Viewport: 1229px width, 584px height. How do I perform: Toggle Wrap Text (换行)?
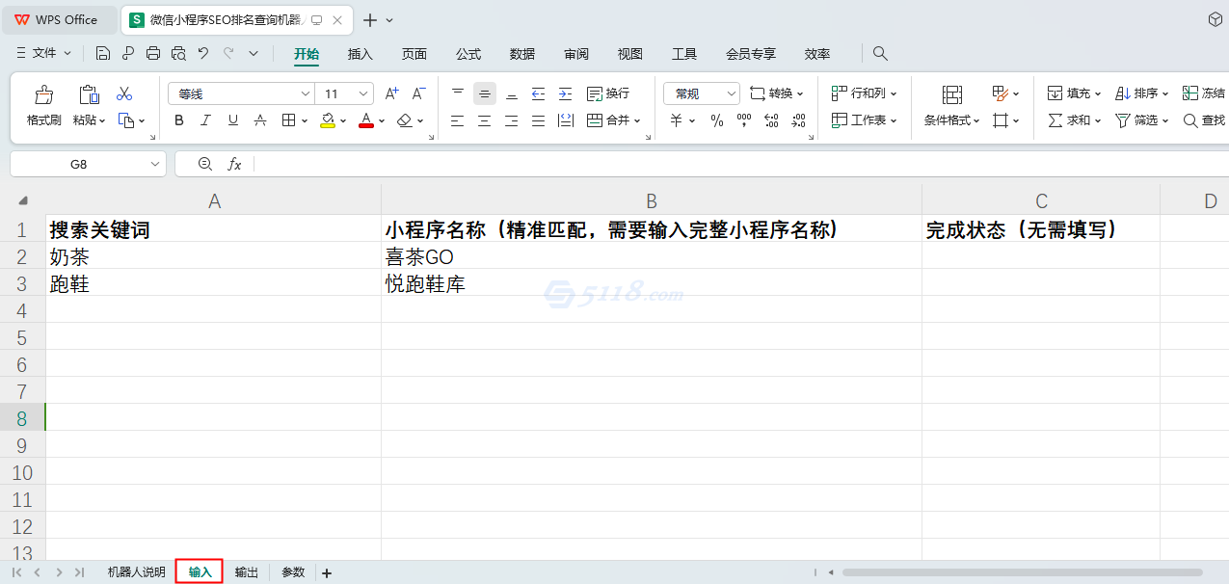pyautogui.click(x=608, y=93)
